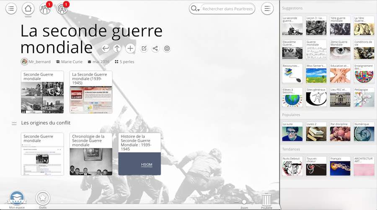Open Histoire de la Seconde Guerre Mondiale HSGM tile
The width and height of the screenshot is (377, 210).
coord(139,154)
